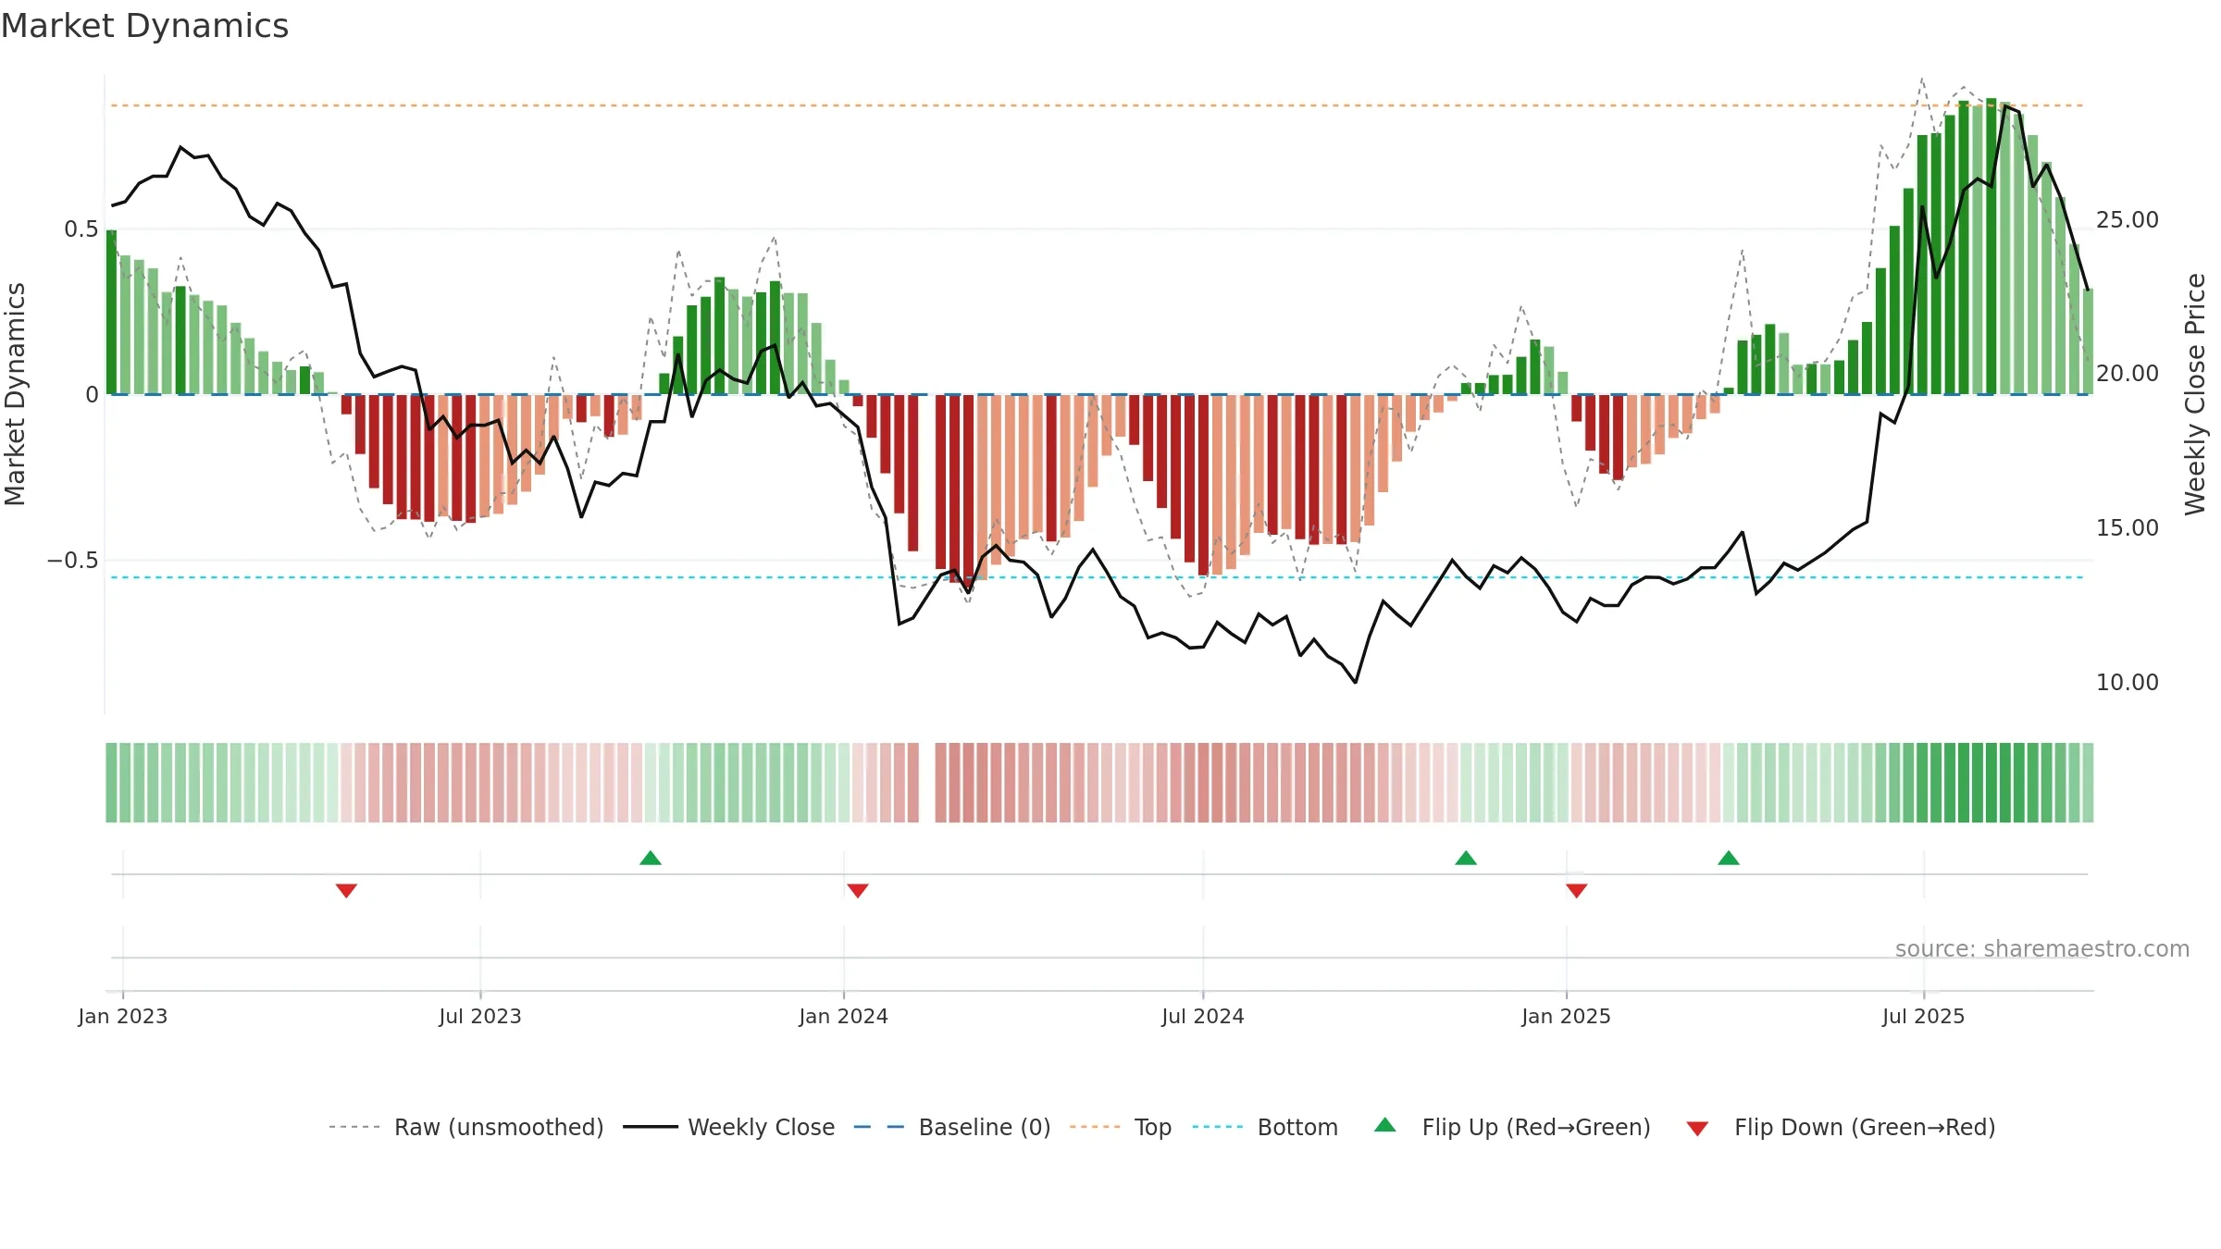Select the green flip-up marker near Nov 2024
The width and height of the screenshot is (2221, 1249).
1466,858
